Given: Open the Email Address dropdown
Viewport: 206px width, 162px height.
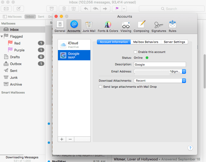Looking at the screenshot, I should 184,71.
